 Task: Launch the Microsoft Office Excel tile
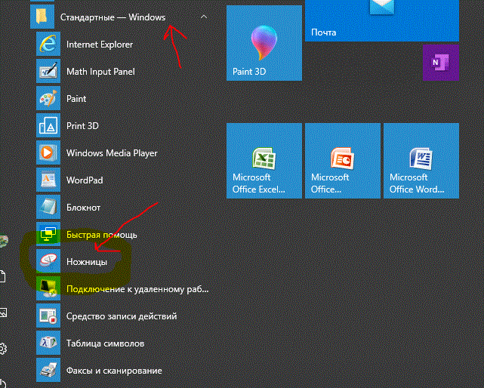pyautogui.click(x=264, y=161)
